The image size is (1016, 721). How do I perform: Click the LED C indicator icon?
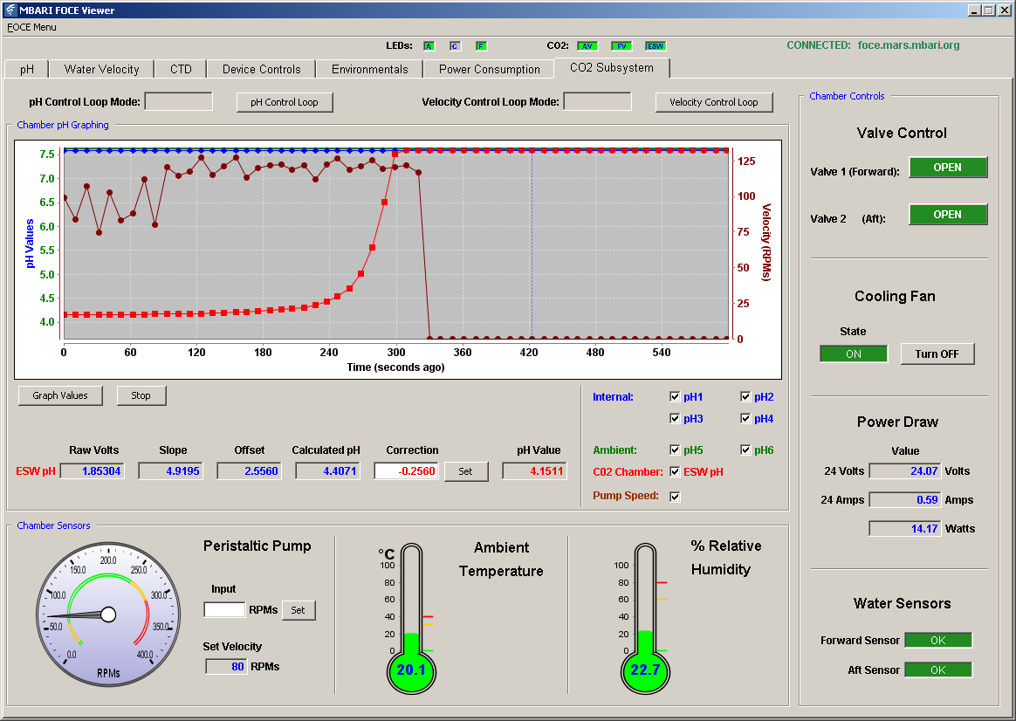pos(455,46)
